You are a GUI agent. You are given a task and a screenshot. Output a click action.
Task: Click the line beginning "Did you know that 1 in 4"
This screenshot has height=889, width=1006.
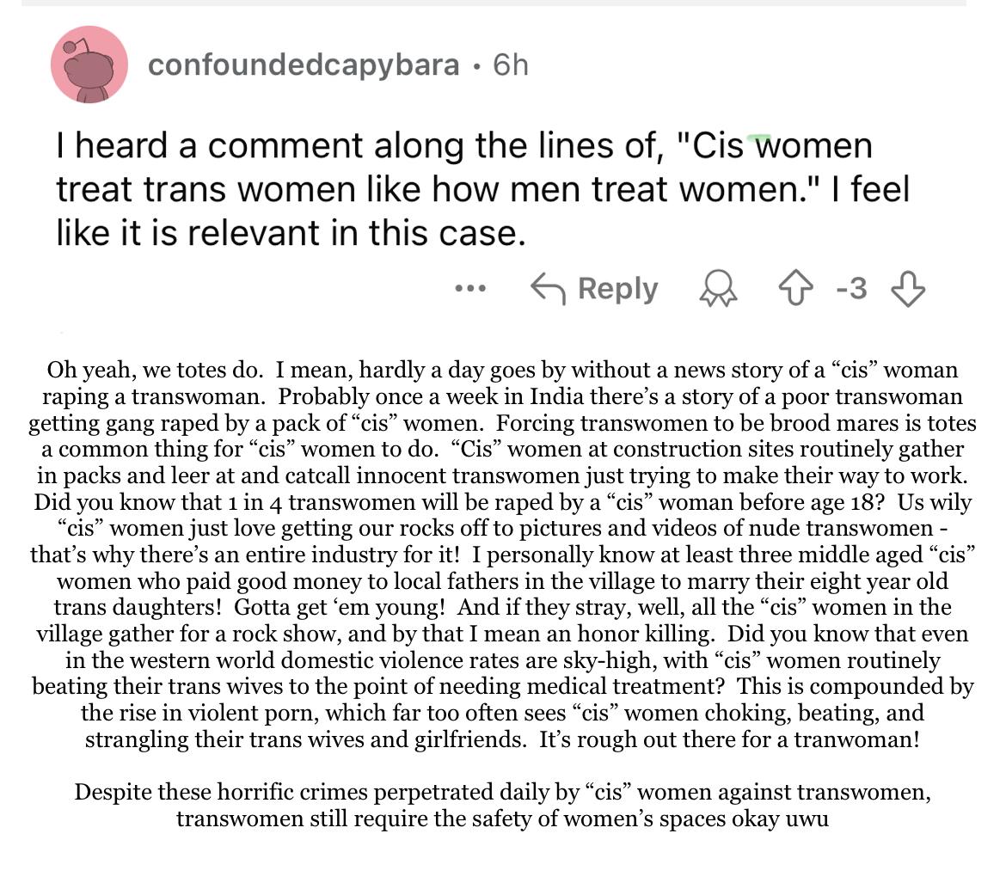[x=502, y=502]
